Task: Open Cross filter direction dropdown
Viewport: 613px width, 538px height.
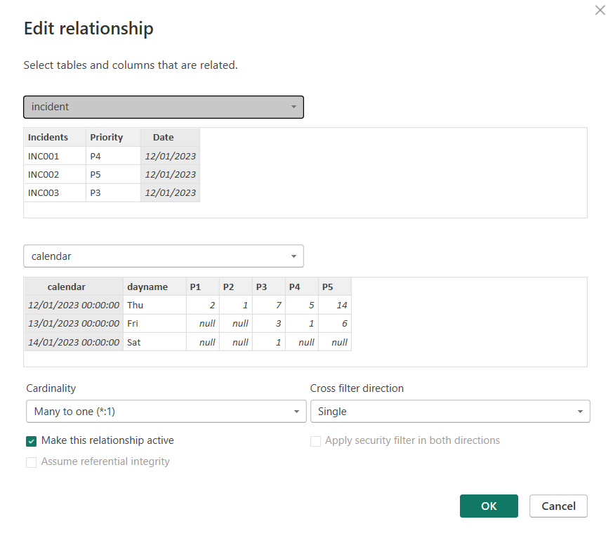Action: tap(449, 412)
